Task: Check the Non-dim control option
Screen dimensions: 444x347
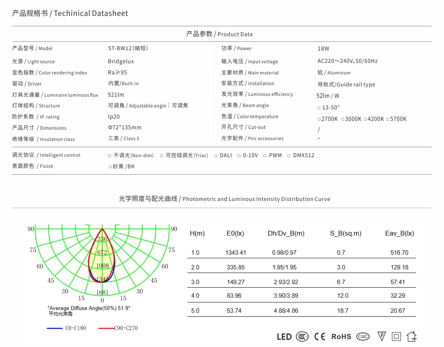Action: [110, 156]
